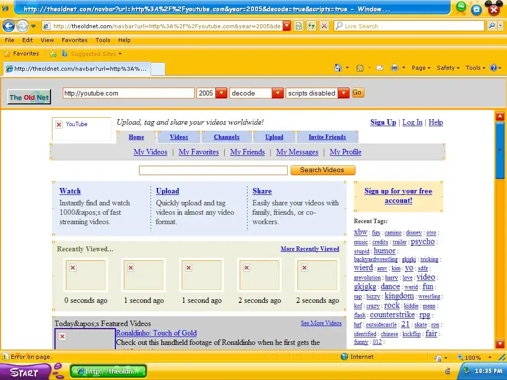
Task: Switch to the Videos tab
Action: 179,137
